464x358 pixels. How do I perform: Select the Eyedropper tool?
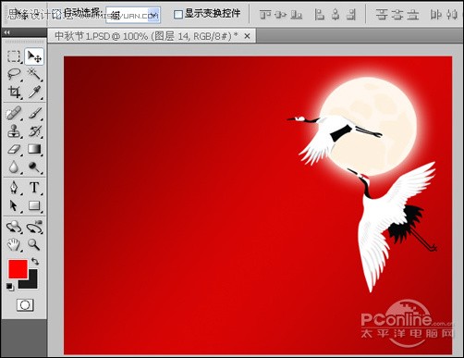click(x=34, y=92)
